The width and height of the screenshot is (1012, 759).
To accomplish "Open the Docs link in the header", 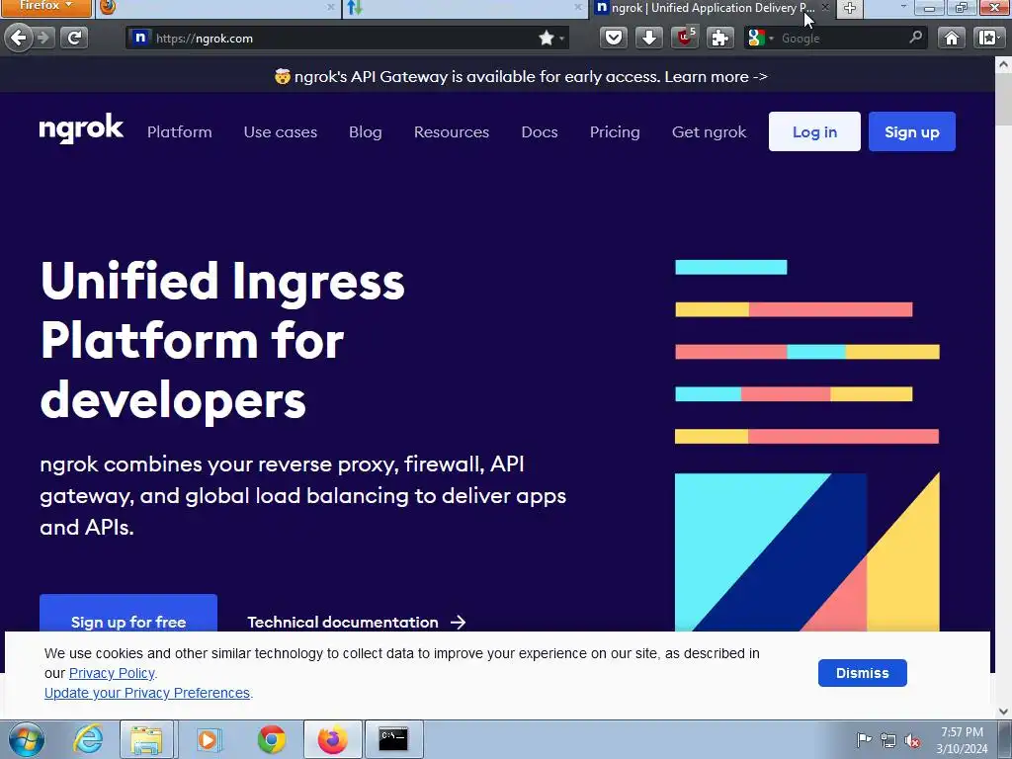I will [x=540, y=131].
